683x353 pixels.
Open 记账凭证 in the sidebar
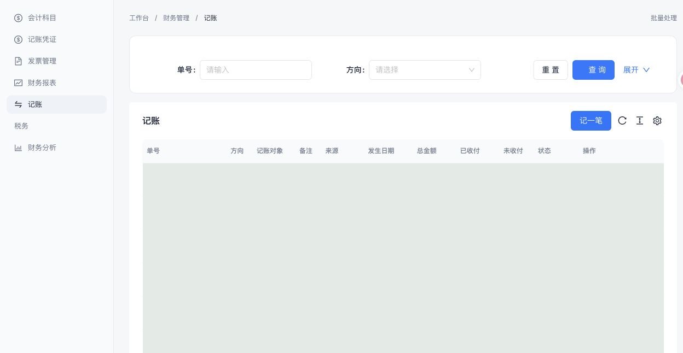(56, 39)
